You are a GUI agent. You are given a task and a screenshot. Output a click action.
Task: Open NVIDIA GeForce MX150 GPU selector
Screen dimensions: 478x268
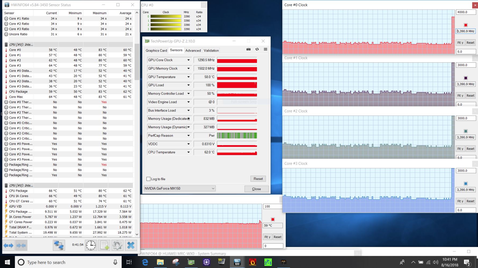click(180, 188)
